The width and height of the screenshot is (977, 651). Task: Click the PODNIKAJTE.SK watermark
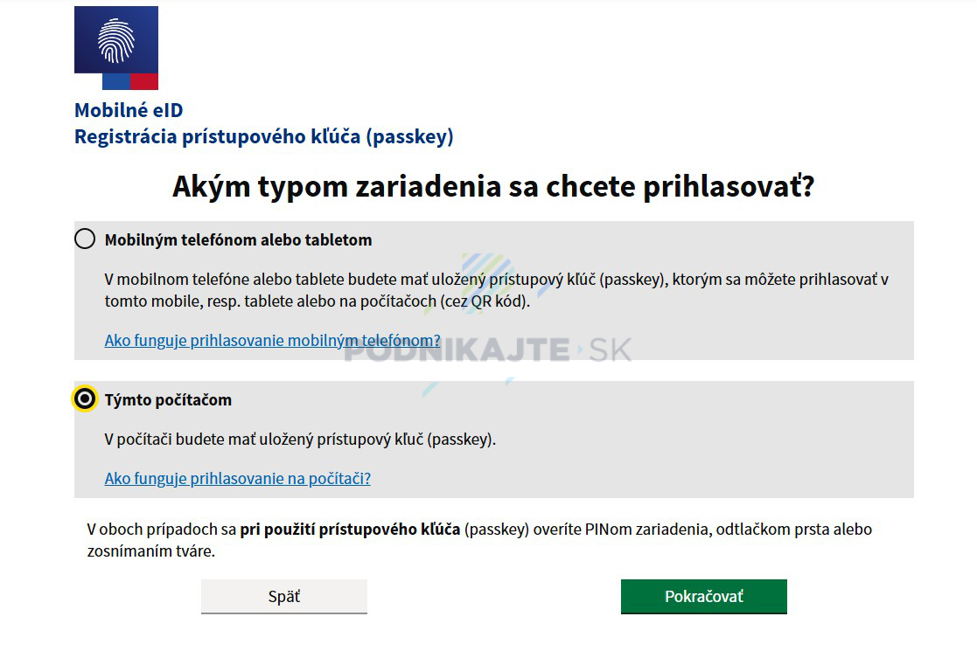tap(488, 350)
